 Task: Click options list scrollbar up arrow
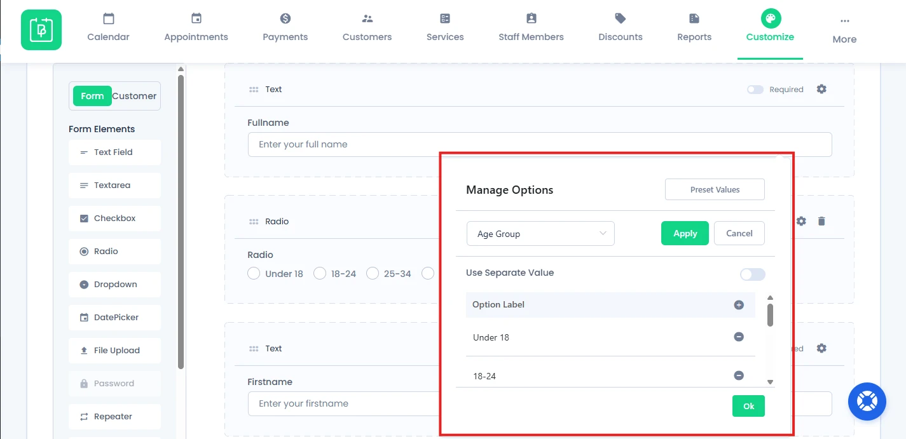point(770,297)
